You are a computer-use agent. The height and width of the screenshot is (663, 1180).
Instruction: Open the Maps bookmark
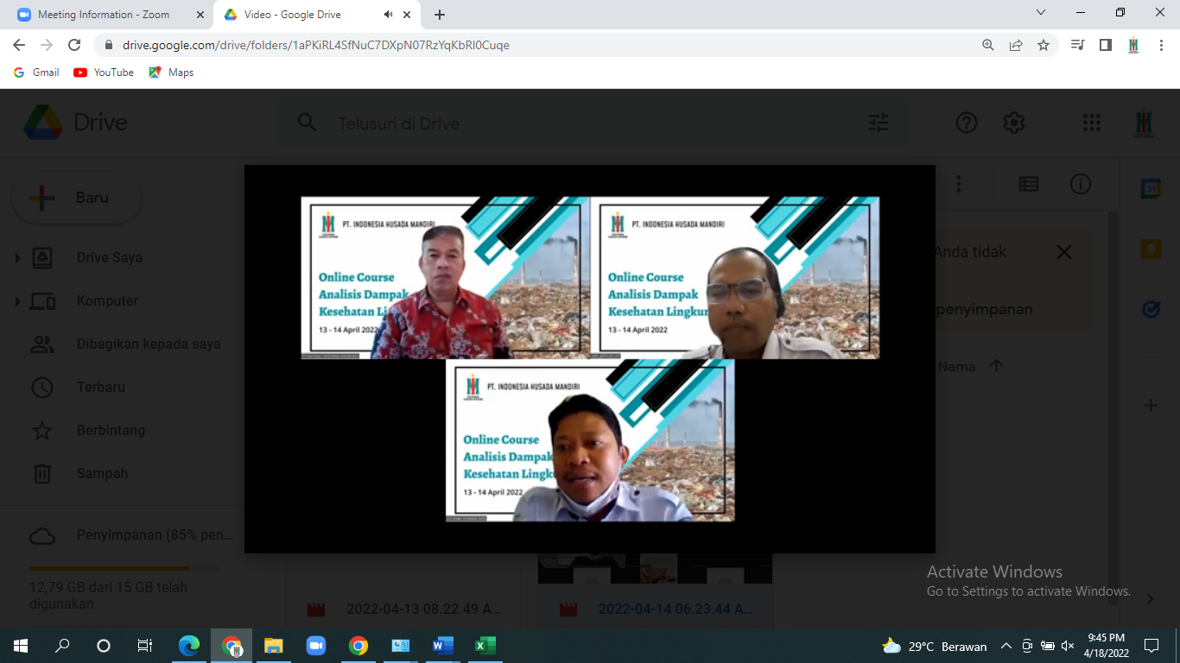(x=171, y=73)
